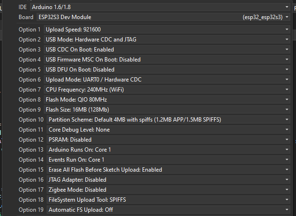Click the "Option 6" label
The image size is (296, 216).
pyautogui.click(x=30, y=80)
